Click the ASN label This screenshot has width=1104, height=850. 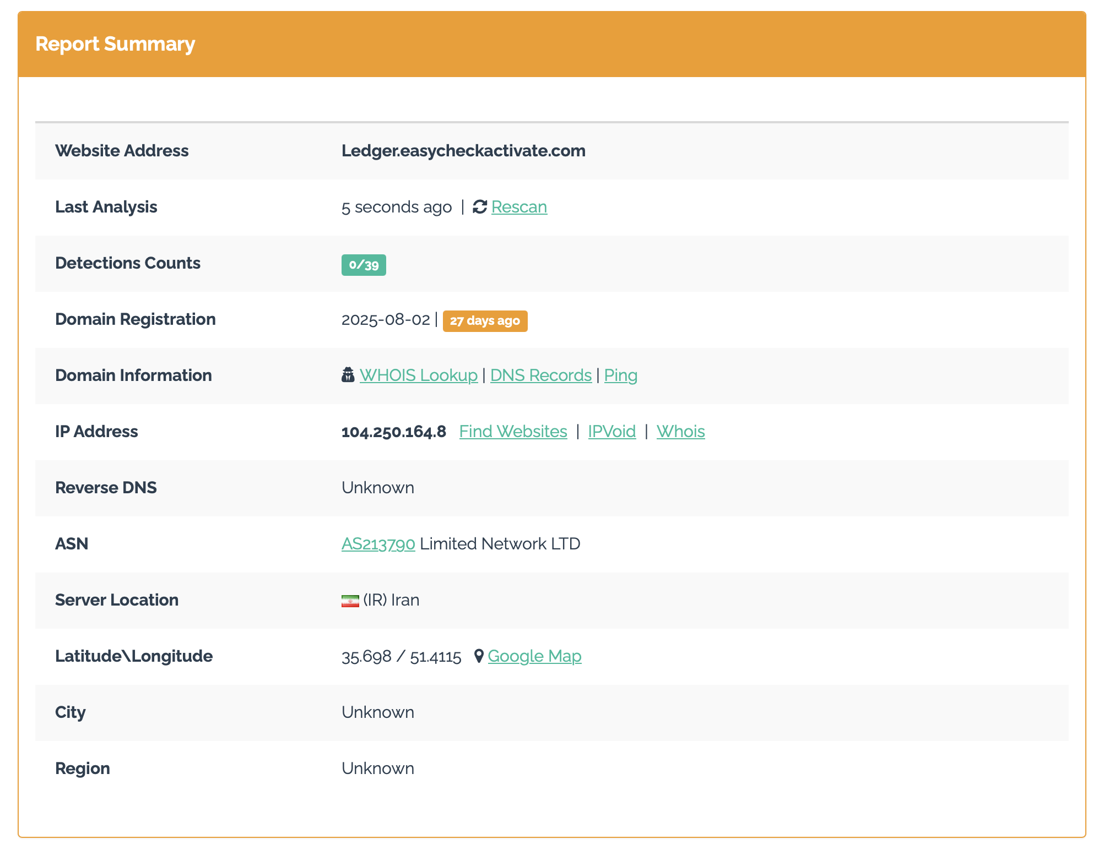pos(72,544)
